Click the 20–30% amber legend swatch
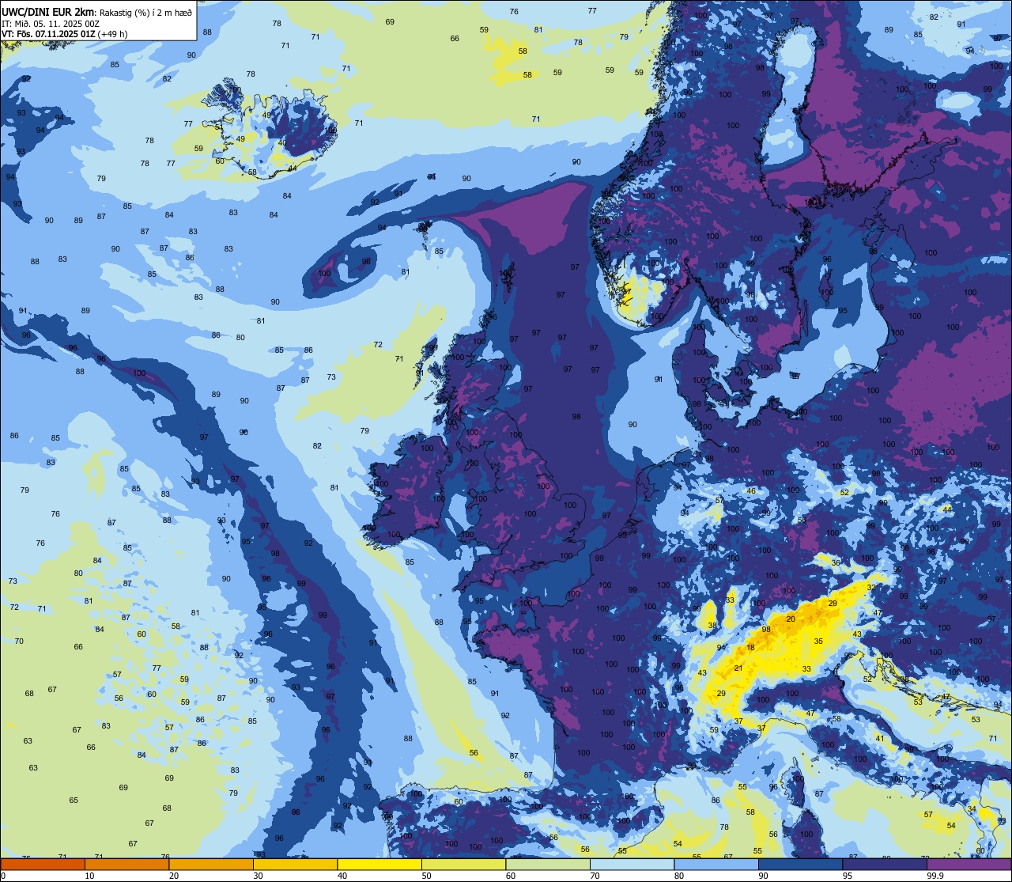1012x882 pixels. [x=211, y=865]
